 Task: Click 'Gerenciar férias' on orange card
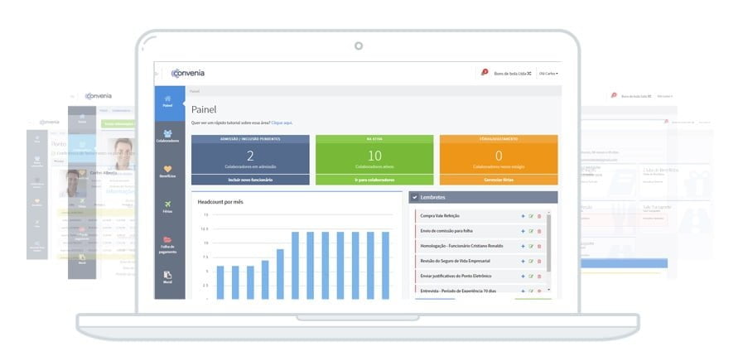point(498,180)
